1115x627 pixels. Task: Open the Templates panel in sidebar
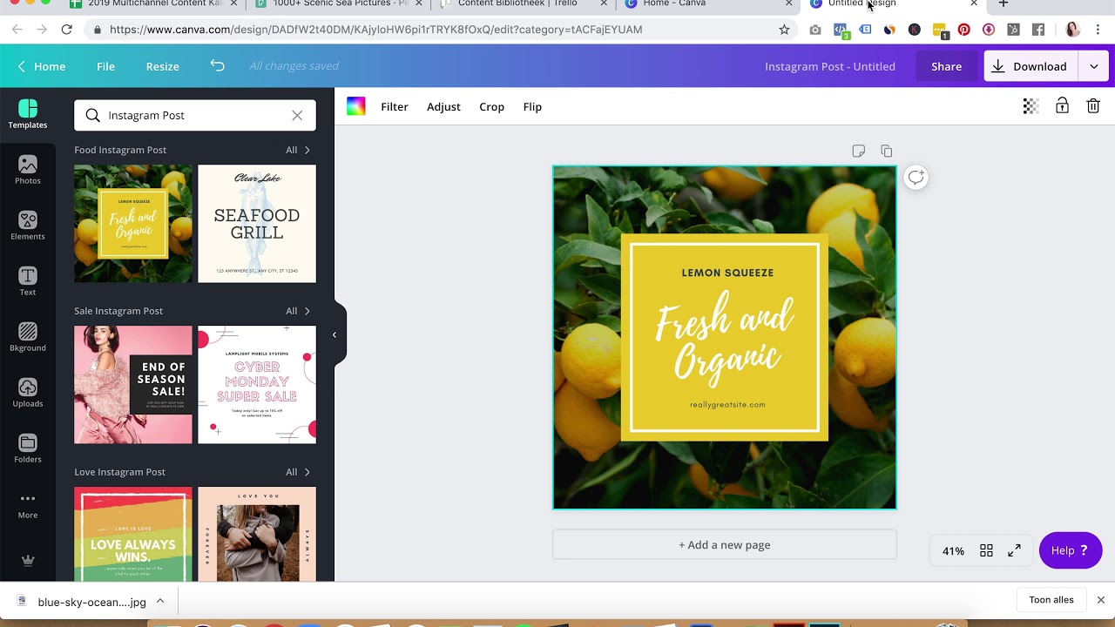pyautogui.click(x=28, y=114)
